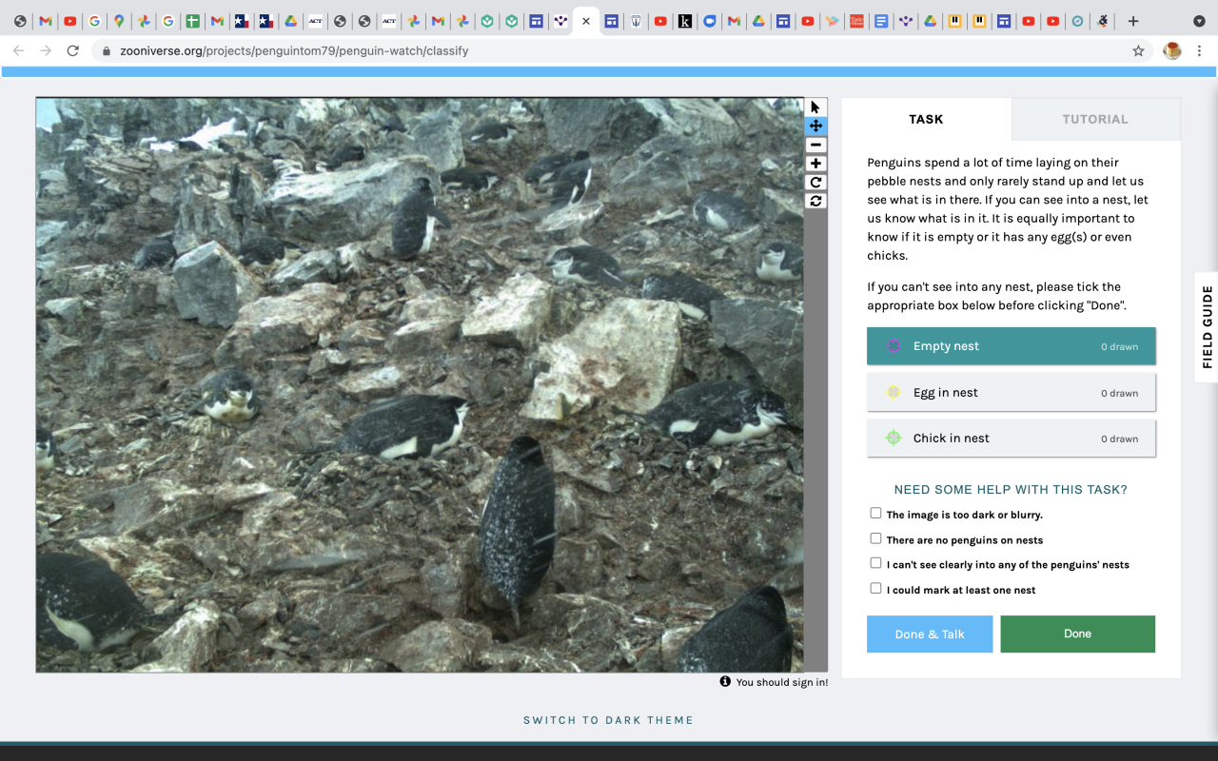The width and height of the screenshot is (1218, 761).
Task: Open the Chrome profile avatar
Action: [x=1172, y=51]
